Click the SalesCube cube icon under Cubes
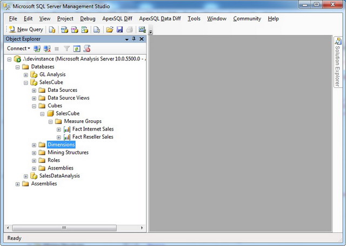346x246 pixels. point(50,113)
